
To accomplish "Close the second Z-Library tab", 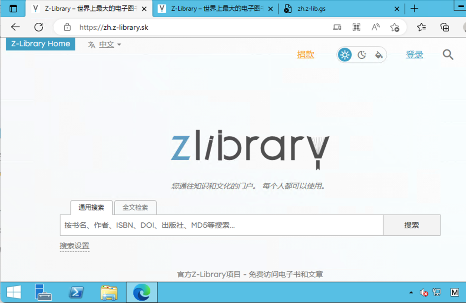I will pos(270,9).
